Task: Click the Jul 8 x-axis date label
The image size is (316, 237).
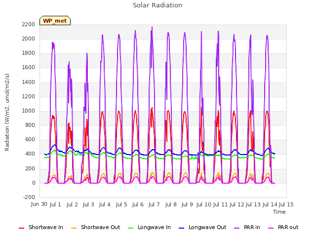Action: (171, 204)
